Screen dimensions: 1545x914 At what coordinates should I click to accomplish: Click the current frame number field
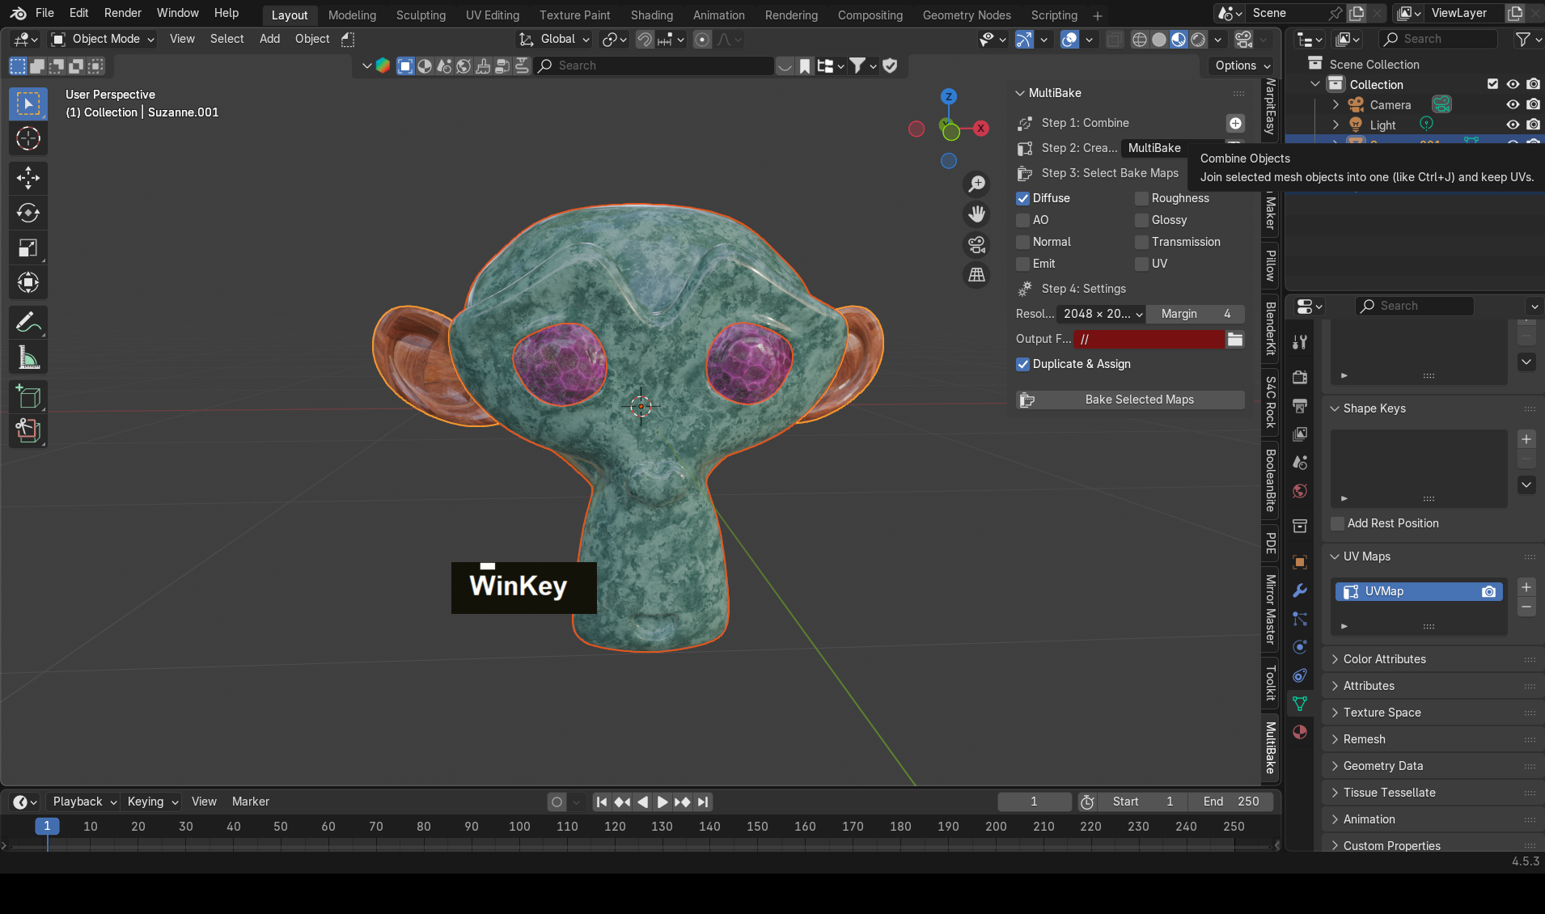tap(1034, 802)
